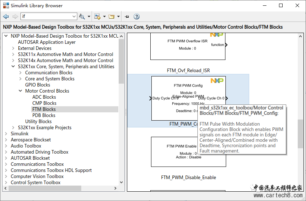Select FTM PWM Overflow ISR block
306x201 pixels.
pos(188,47)
